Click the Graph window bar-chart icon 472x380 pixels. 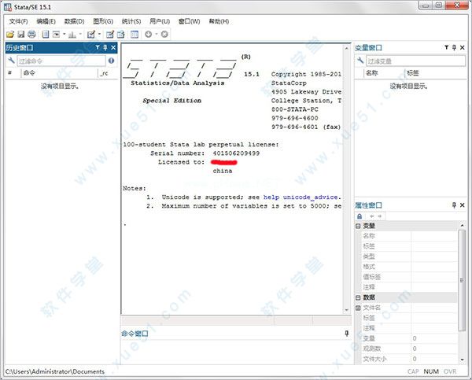72,35
